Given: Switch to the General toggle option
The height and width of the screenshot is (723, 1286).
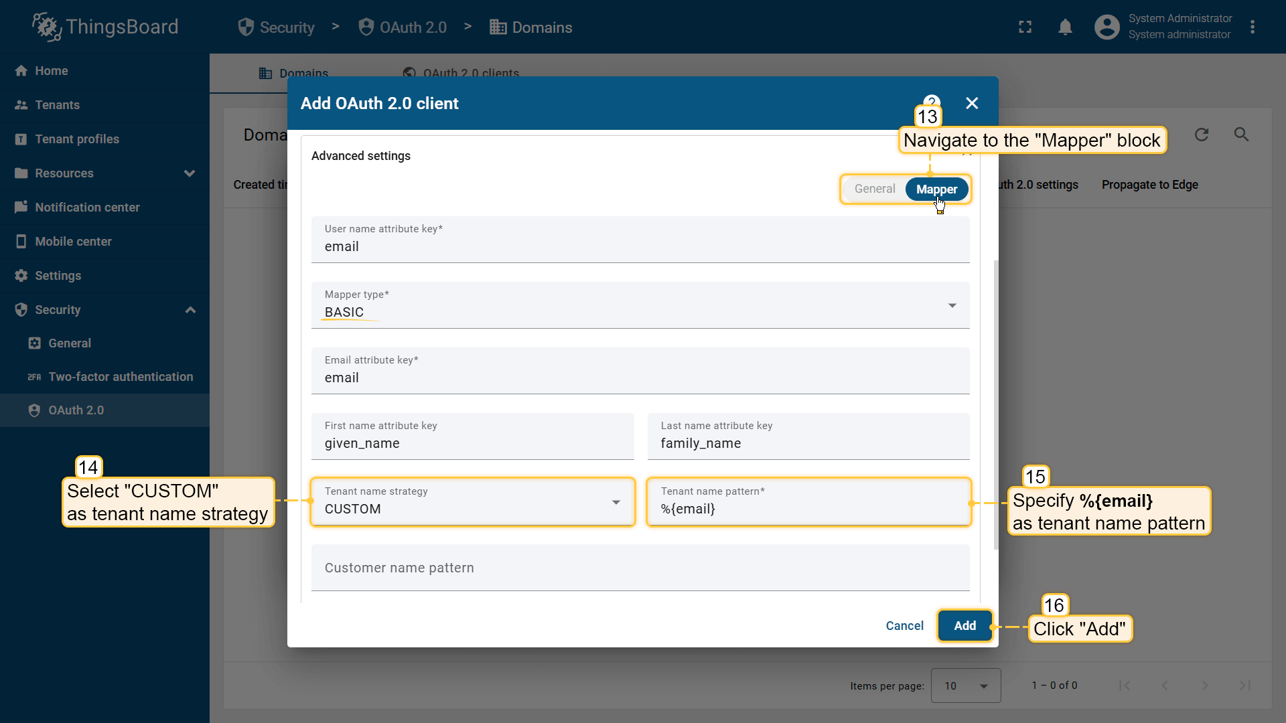Looking at the screenshot, I should pos(874,189).
